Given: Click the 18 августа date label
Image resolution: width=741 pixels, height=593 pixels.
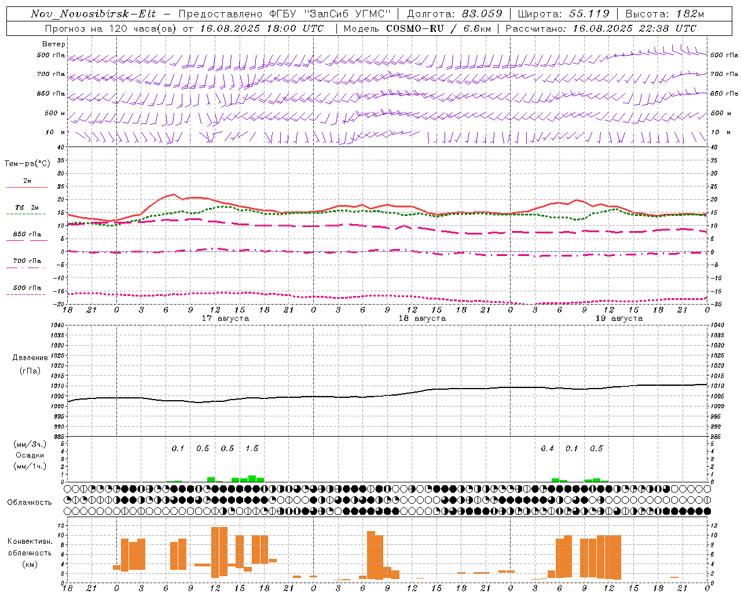Looking at the screenshot, I should point(422,319).
